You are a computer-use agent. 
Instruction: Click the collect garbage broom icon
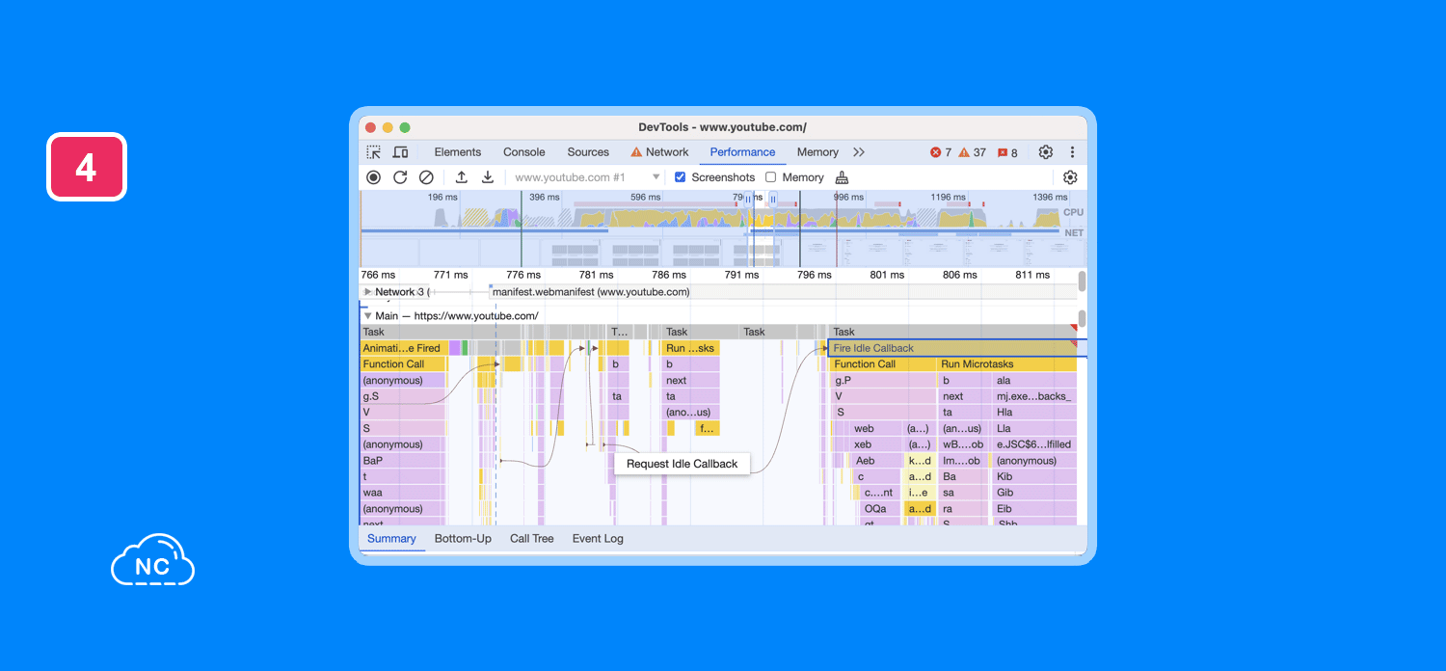842,177
